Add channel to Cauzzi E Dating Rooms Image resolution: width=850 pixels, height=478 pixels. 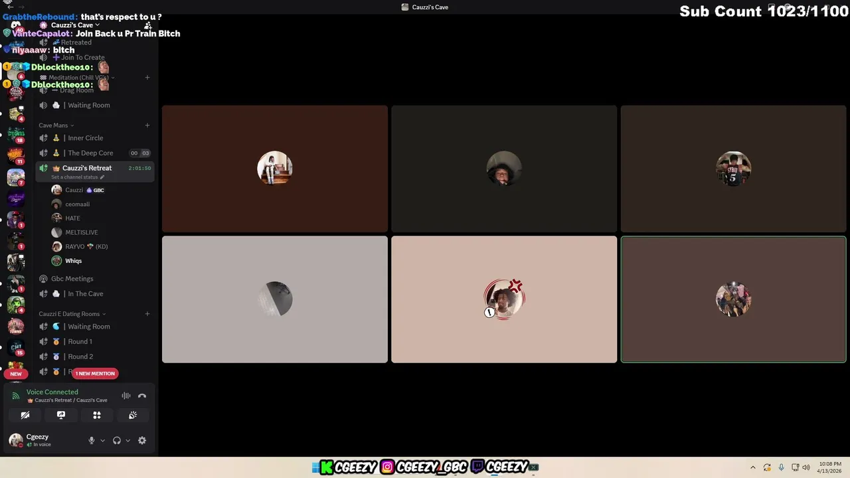[147, 314]
